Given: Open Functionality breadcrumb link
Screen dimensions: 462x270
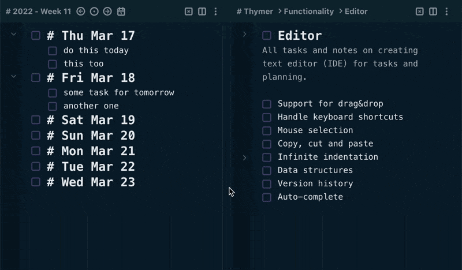Looking at the screenshot, I should [x=309, y=12].
